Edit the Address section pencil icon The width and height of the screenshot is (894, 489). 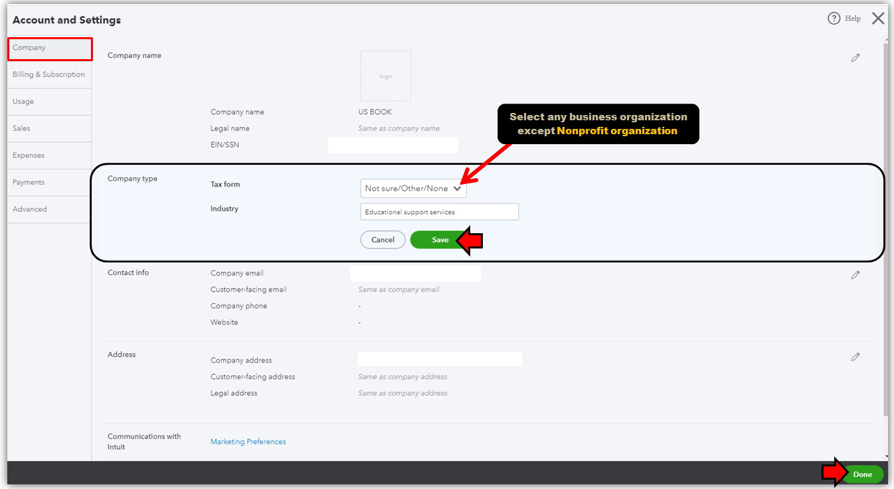tap(855, 357)
